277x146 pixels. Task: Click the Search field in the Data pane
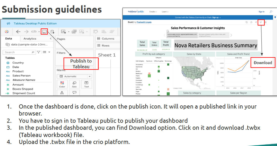click(19, 52)
